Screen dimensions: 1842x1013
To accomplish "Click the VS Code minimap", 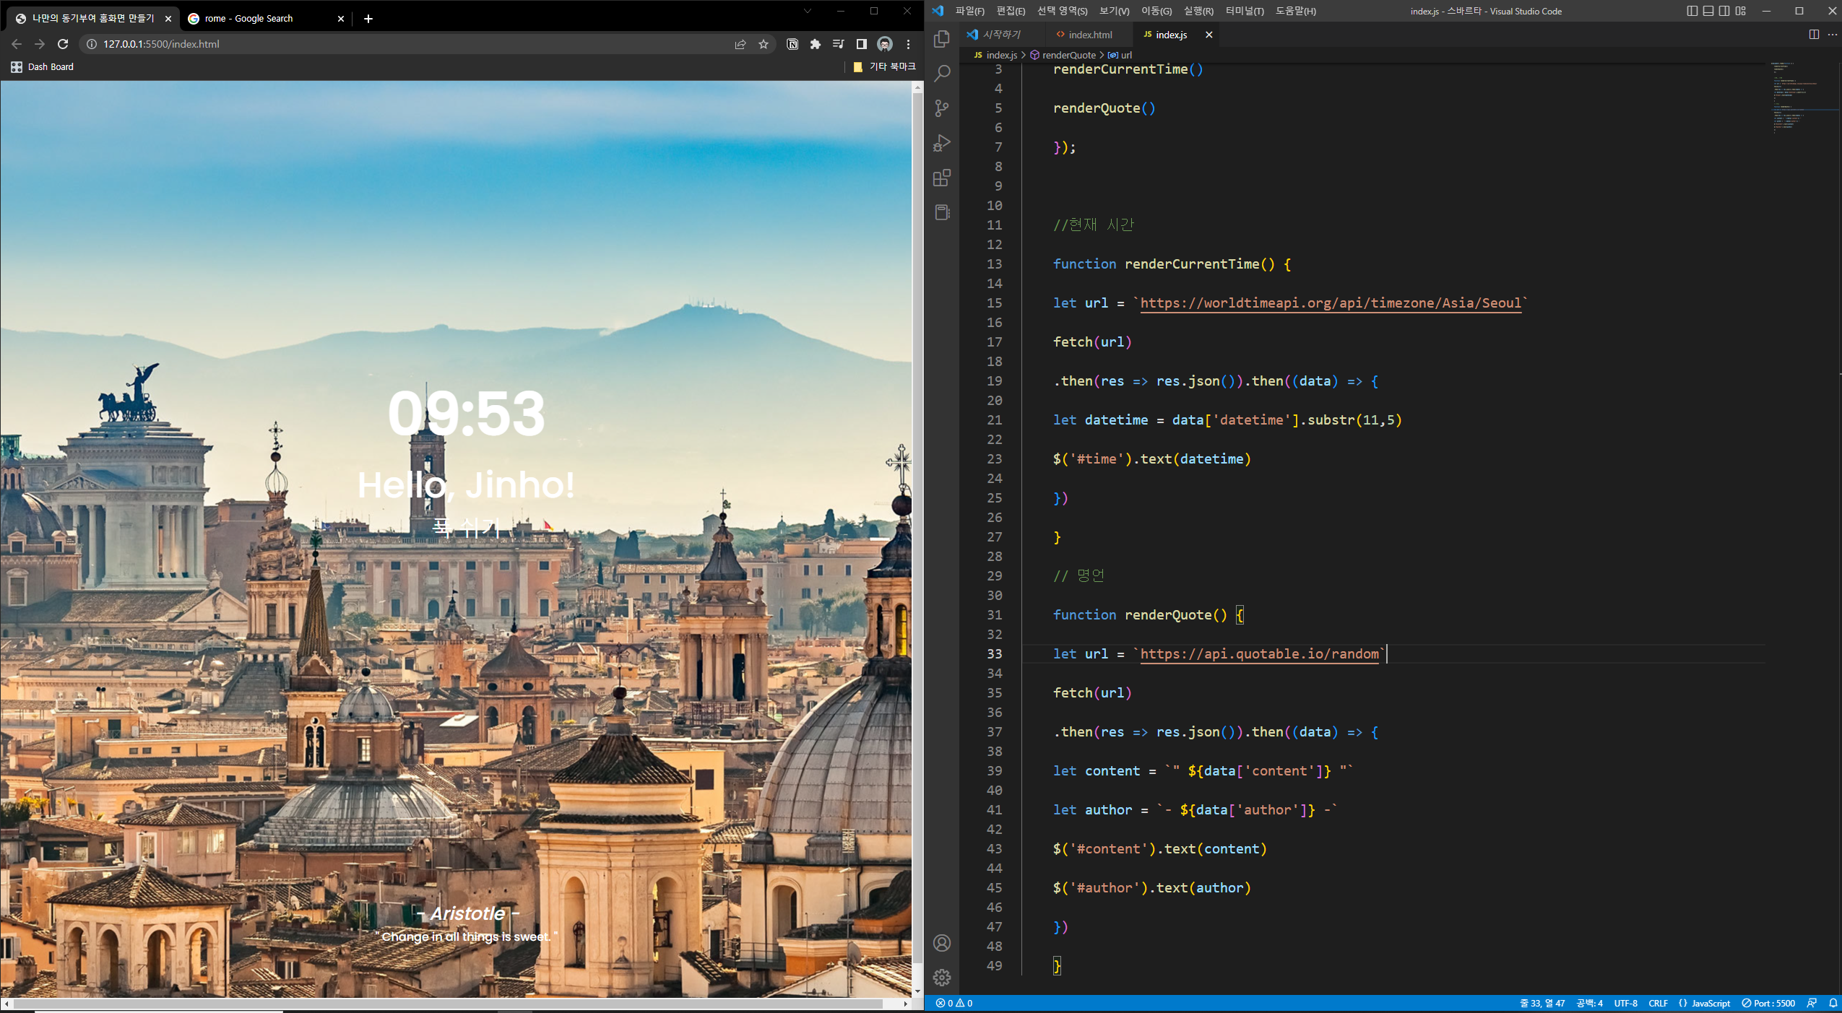I will [x=1802, y=97].
